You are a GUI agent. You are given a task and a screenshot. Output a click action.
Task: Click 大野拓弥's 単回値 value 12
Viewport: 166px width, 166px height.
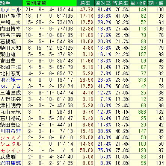[x=143, y=99]
